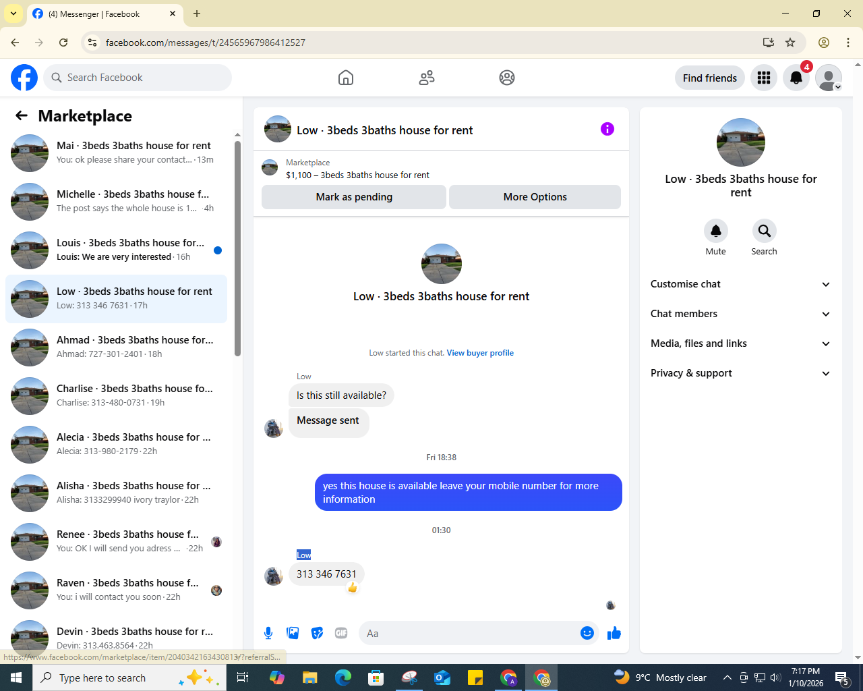
Task: Send a thumbs-up like
Action: tap(614, 633)
